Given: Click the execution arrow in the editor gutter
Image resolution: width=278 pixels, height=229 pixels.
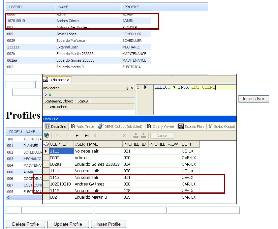Looking at the screenshot, I should (145, 87).
